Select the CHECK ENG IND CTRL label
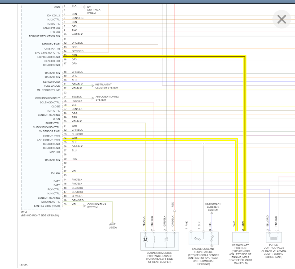295x269 pixels. pyautogui.click(x=46, y=127)
